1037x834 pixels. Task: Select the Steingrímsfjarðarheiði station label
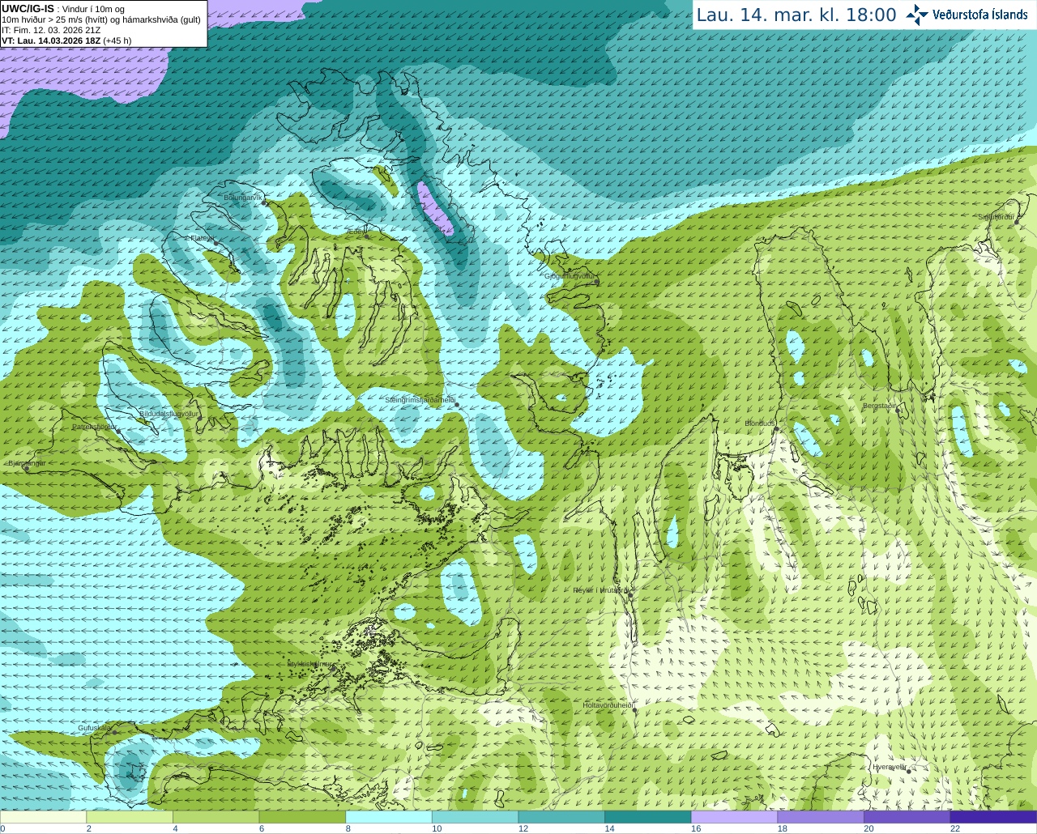click(420, 400)
